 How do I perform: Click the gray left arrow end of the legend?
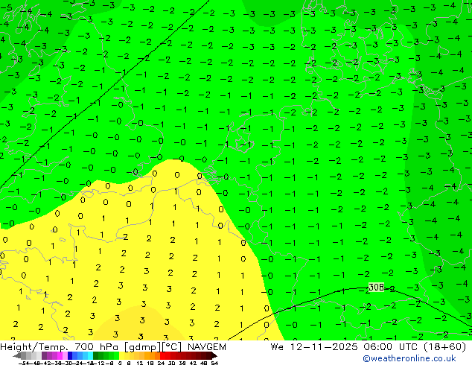coord(17,355)
